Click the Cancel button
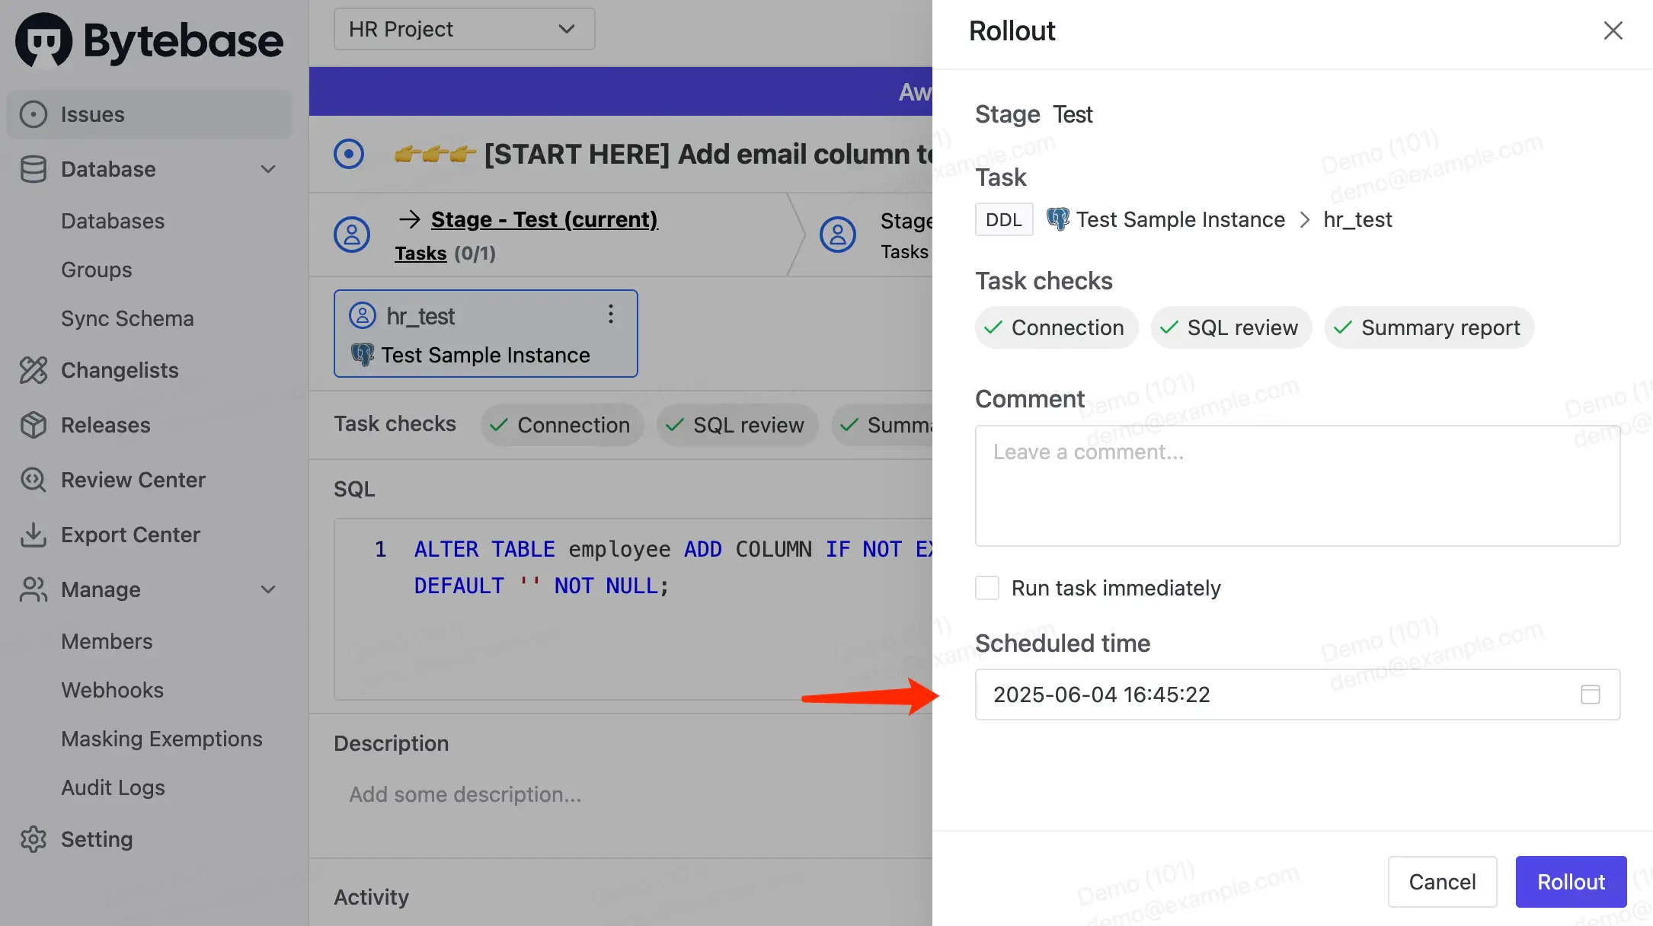 (x=1441, y=882)
